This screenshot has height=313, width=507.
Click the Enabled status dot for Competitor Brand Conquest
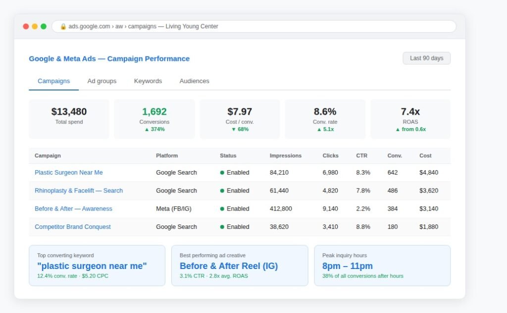[x=222, y=227]
